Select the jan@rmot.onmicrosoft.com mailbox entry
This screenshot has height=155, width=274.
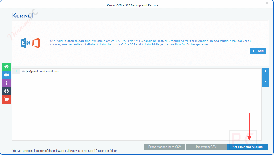click(x=43, y=71)
